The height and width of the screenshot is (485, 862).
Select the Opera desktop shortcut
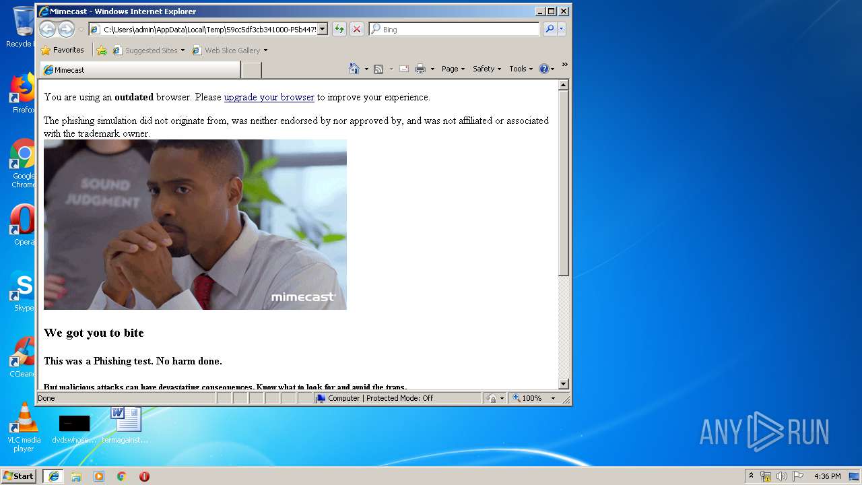tap(23, 225)
